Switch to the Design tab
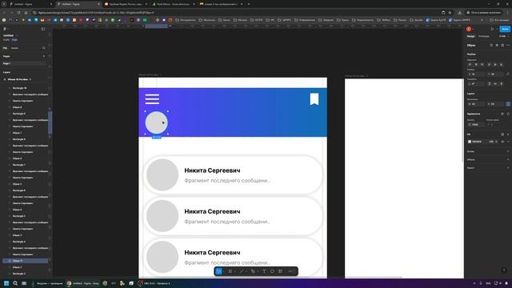The width and height of the screenshot is (512, 288). [471, 36]
